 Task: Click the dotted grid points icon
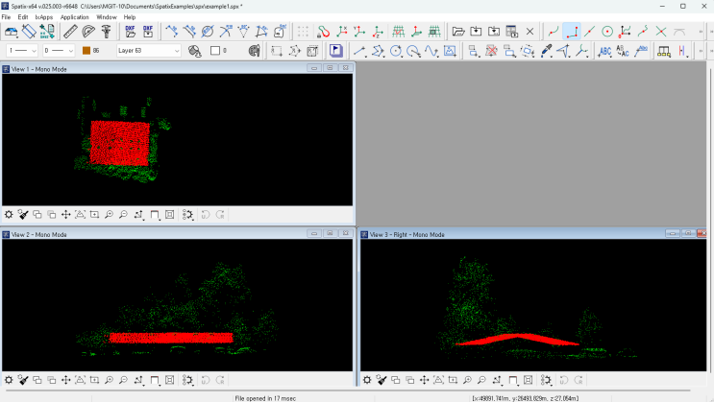point(303,32)
